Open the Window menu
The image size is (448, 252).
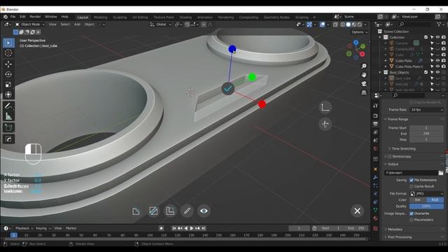tap(51, 17)
